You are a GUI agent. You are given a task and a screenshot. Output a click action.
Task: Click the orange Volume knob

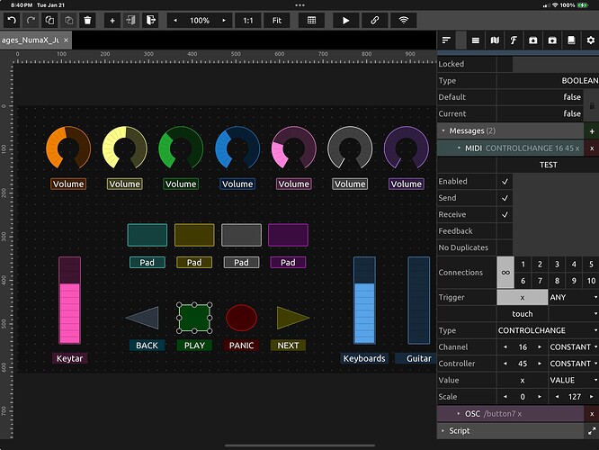[x=68, y=148]
